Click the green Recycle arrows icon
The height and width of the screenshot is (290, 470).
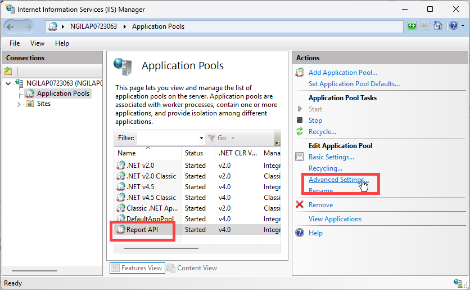(300, 132)
